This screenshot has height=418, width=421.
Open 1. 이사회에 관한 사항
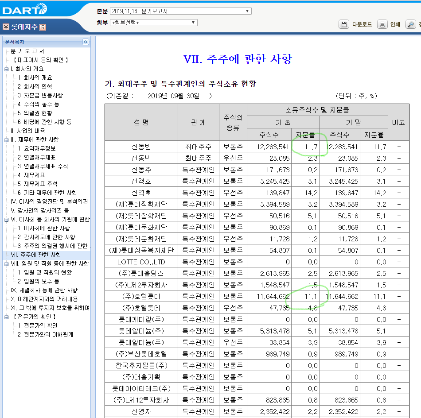click(x=44, y=228)
